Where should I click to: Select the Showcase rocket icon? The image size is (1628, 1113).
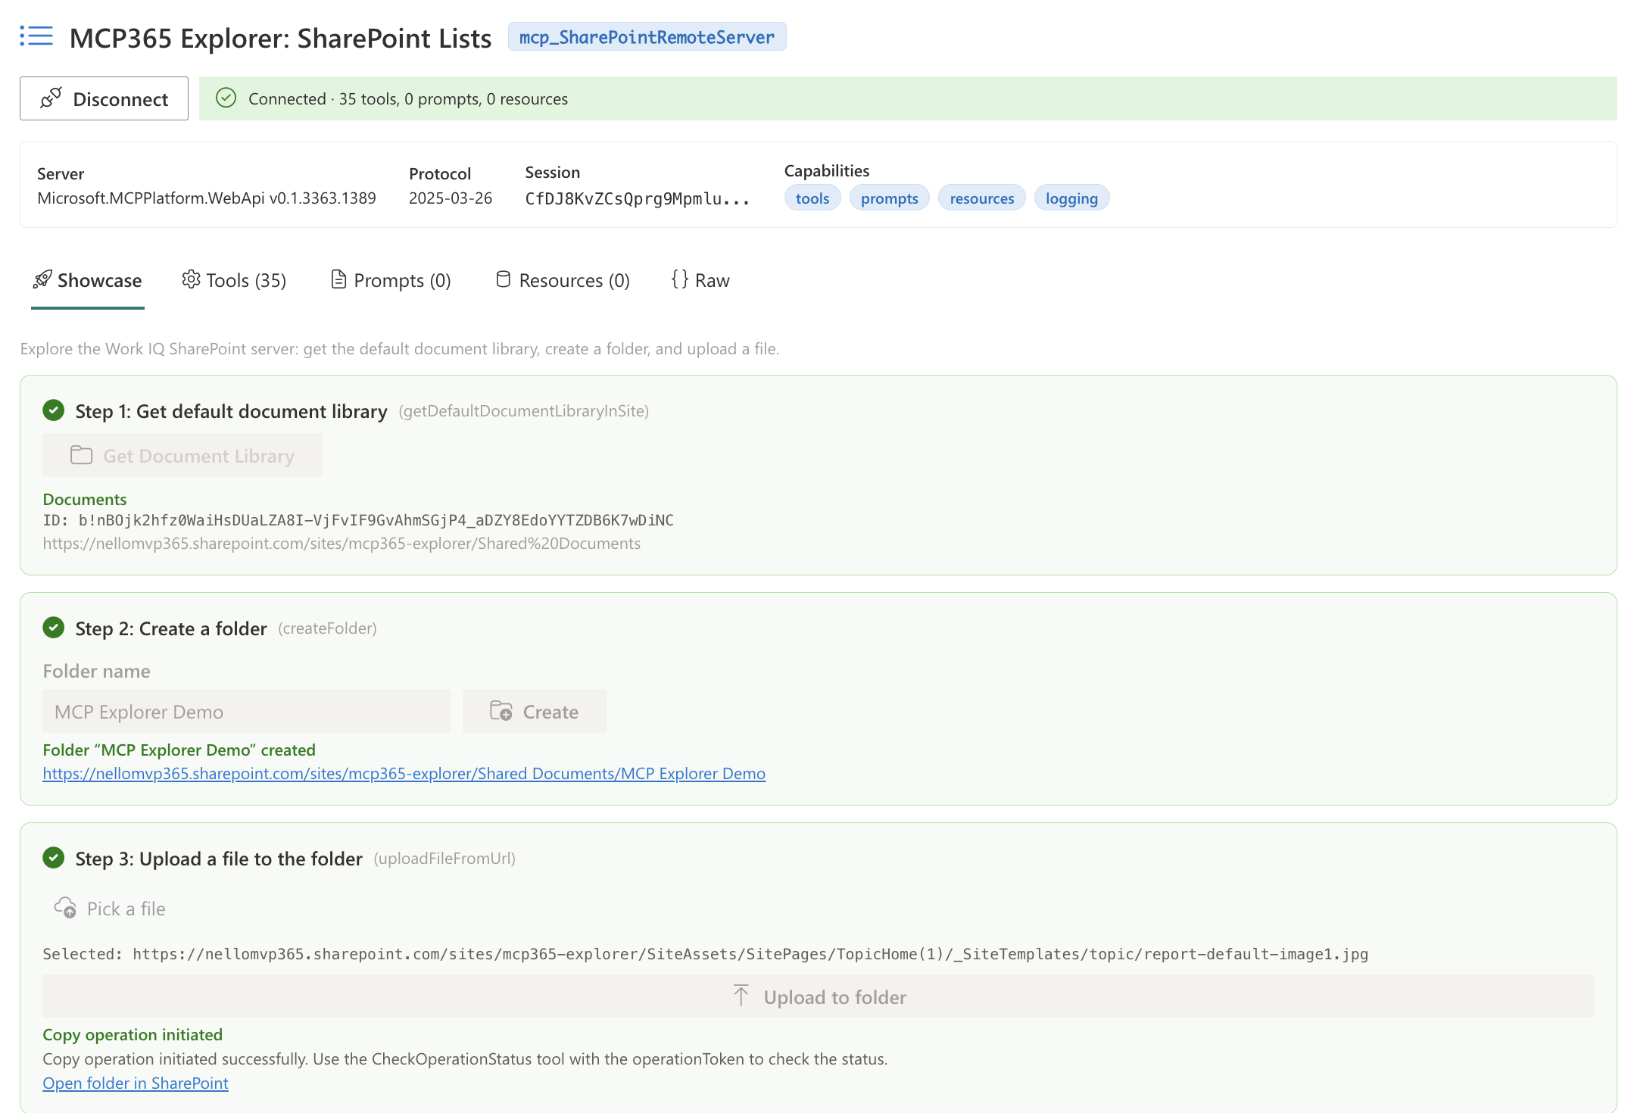[42, 279]
